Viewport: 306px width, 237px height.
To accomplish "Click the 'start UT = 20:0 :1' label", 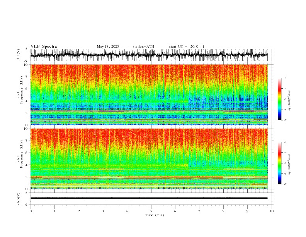I will pos(187,46).
